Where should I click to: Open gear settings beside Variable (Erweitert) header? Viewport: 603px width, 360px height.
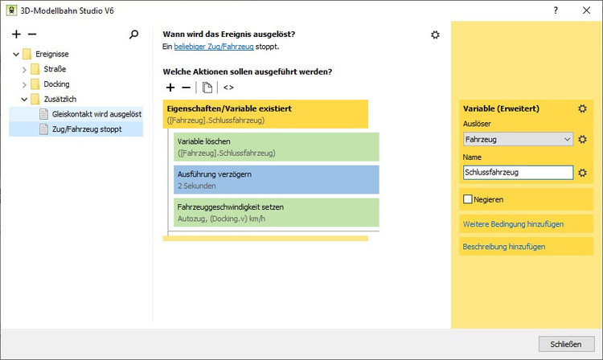point(582,108)
